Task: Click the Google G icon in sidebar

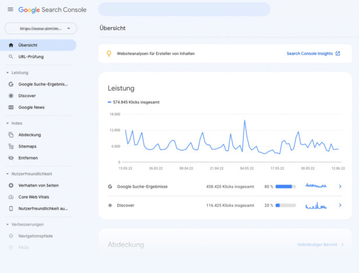Action: coord(10,84)
